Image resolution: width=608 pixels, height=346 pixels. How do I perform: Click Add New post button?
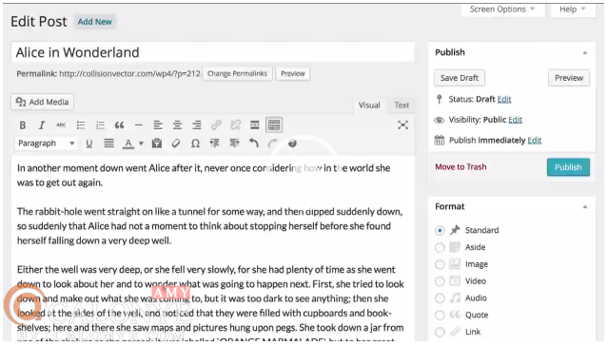pyautogui.click(x=94, y=22)
